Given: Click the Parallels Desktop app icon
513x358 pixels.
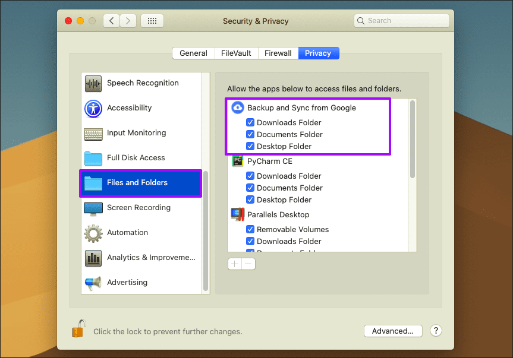Looking at the screenshot, I should pyautogui.click(x=238, y=214).
